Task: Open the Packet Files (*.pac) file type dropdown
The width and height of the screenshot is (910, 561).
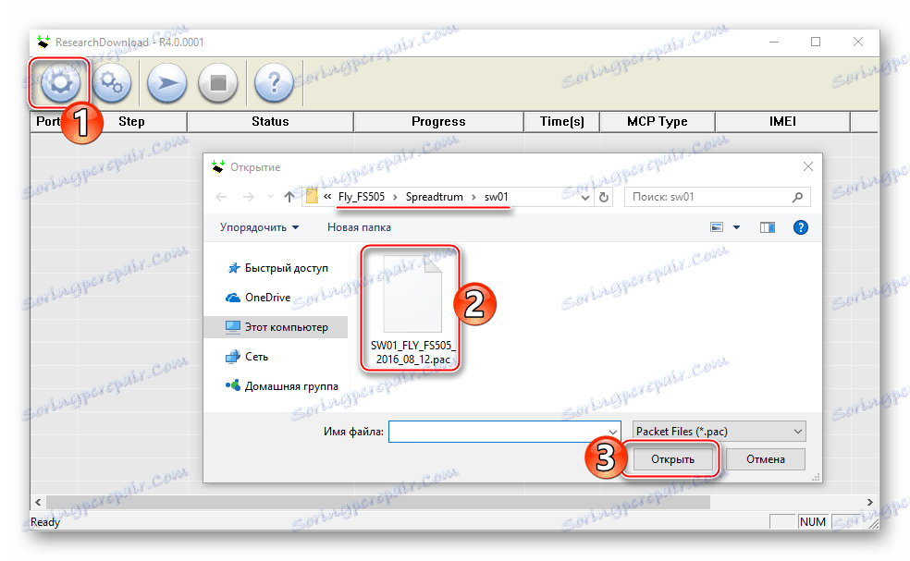Action: (x=718, y=431)
